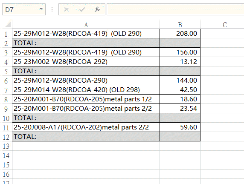Click into the formula bar input

175,9
